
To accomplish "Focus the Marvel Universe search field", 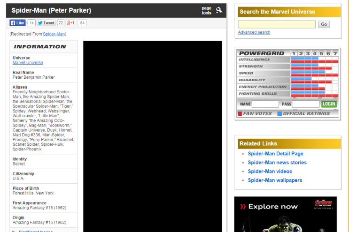I will click(x=277, y=24).
